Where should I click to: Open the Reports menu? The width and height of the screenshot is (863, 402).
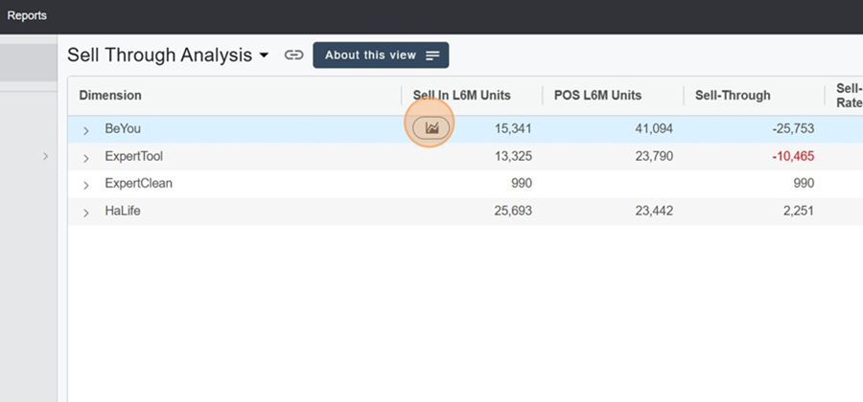27,16
